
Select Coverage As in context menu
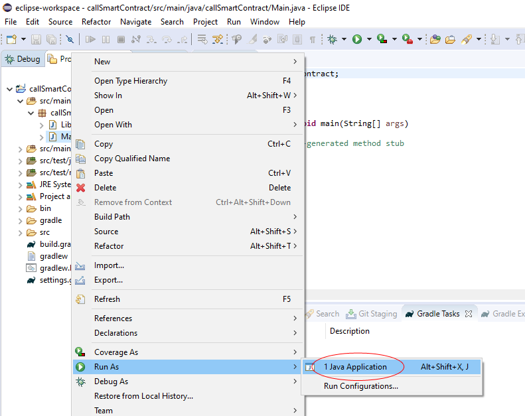tap(187, 352)
